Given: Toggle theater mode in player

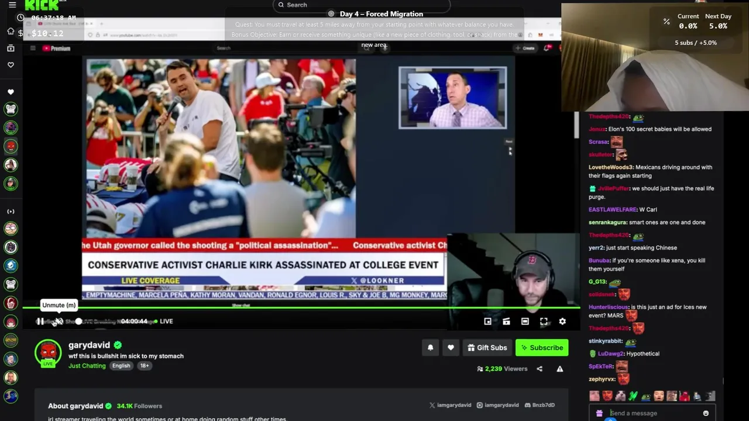Looking at the screenshot, I should 525,321.
